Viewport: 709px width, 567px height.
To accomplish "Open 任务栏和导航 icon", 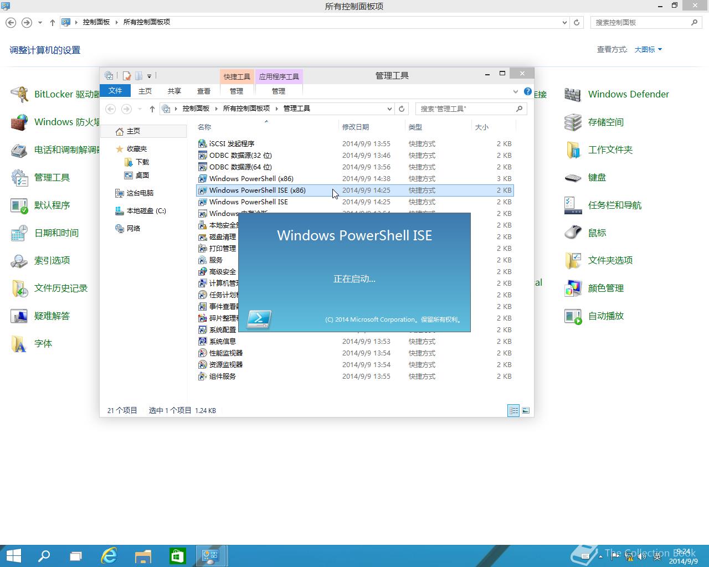I will click(573, 205).
